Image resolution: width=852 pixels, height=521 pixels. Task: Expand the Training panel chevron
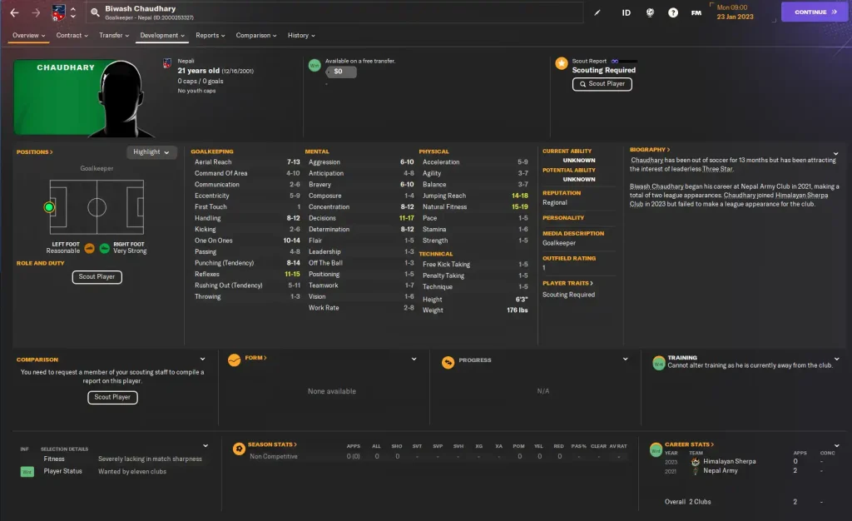(837, 359)
